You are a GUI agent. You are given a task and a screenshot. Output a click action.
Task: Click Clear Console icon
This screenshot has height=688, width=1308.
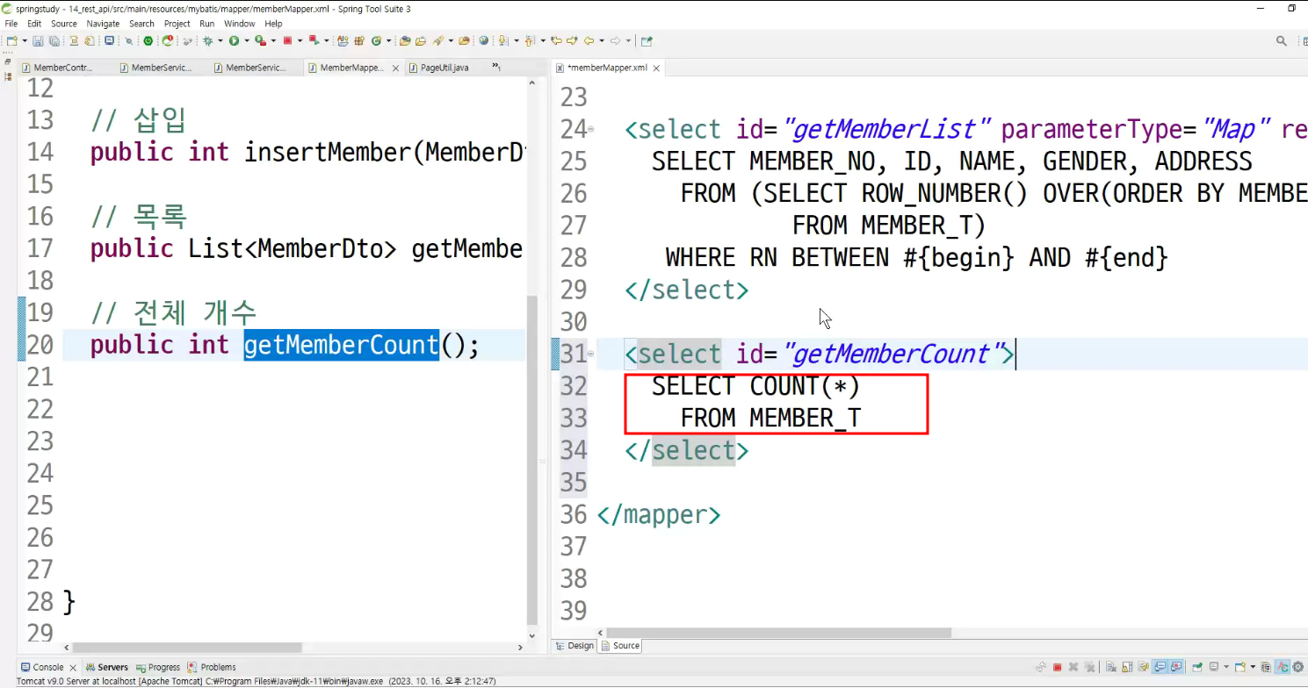click(1110, 667)
